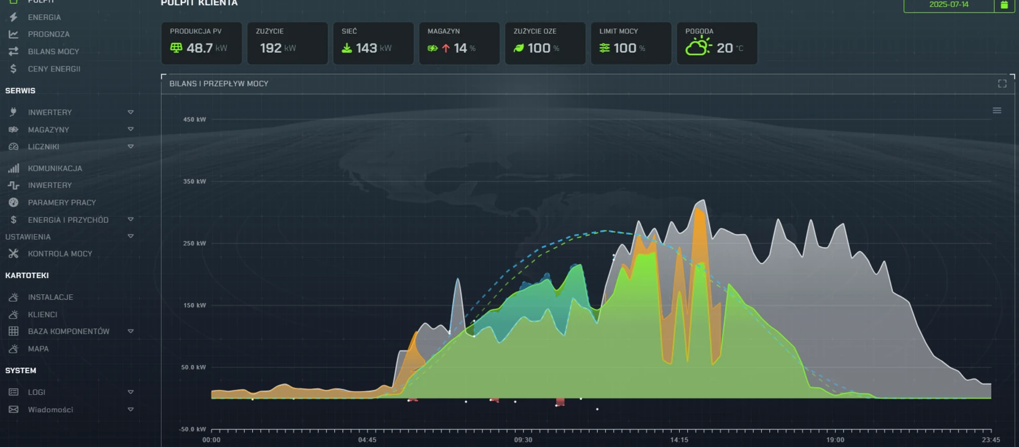Screen dimensions: 1019x447
Task: Click the green calendar icon beside date
Action: click(x=1004, y=5)
